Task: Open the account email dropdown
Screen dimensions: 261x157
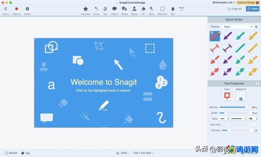Action: (x=223, y=3)
